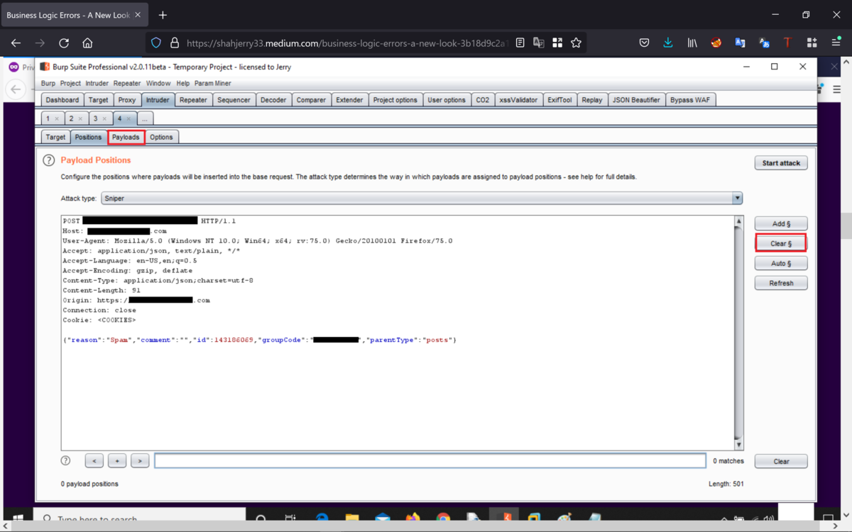This screenshot has height=532, width=852.
Task: Focus the request search input field
Action: [430, 461]
